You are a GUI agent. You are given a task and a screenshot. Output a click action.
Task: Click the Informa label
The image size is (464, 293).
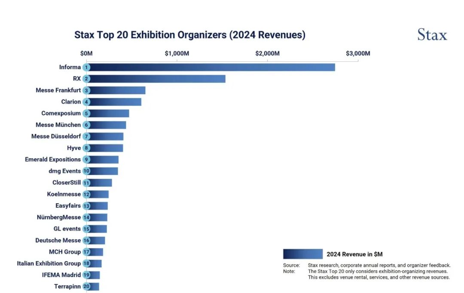pos(70,67)
